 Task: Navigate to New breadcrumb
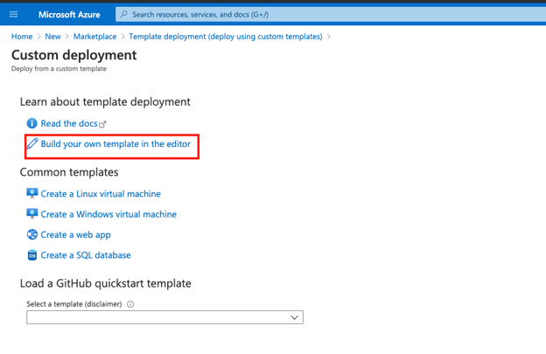(52, 37)
